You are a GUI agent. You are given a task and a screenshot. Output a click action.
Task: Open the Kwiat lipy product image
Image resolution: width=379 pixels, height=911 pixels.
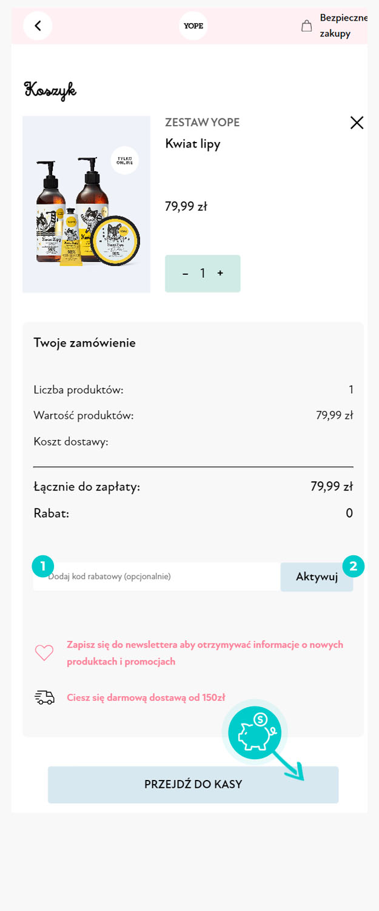pos(87,205)
